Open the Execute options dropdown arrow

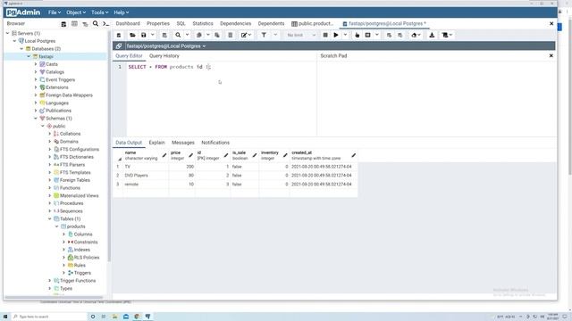[x=345, y=35]
